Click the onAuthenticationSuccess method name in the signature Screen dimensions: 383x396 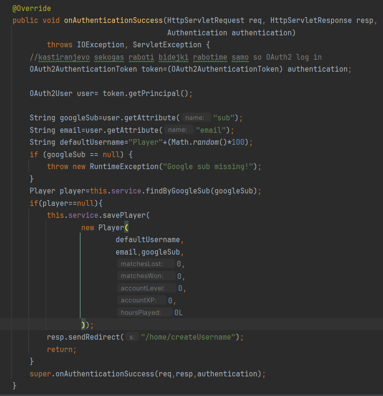pos(114,21)
